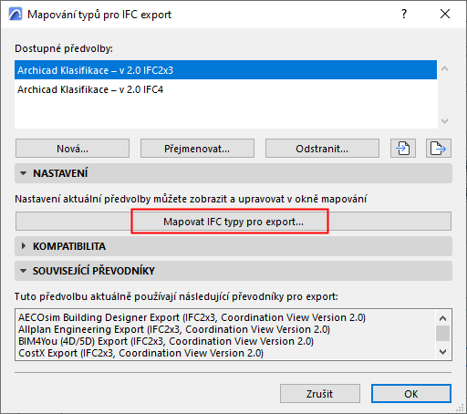Click up arrow of presets list scrollbar
This screenshot has width=467, height=414.
444,68
